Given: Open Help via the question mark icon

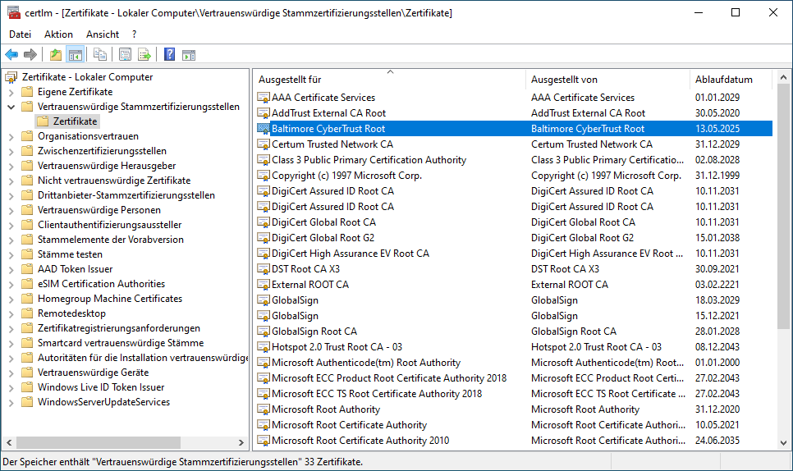Looking at the screenshot, I should coord(169,55).
